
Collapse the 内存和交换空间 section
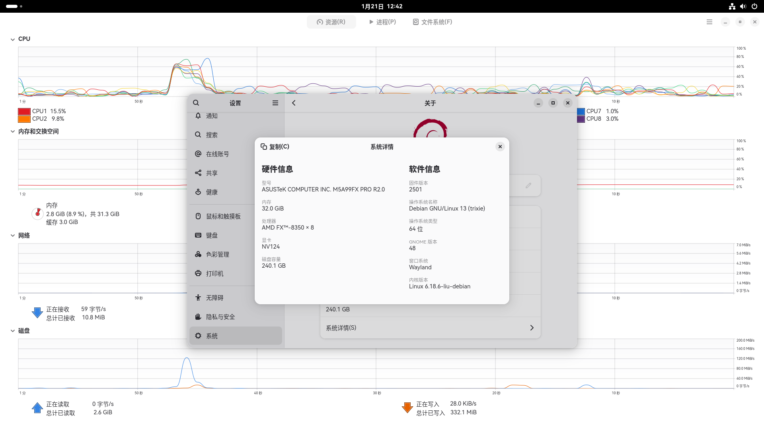(x=12, y=131)
